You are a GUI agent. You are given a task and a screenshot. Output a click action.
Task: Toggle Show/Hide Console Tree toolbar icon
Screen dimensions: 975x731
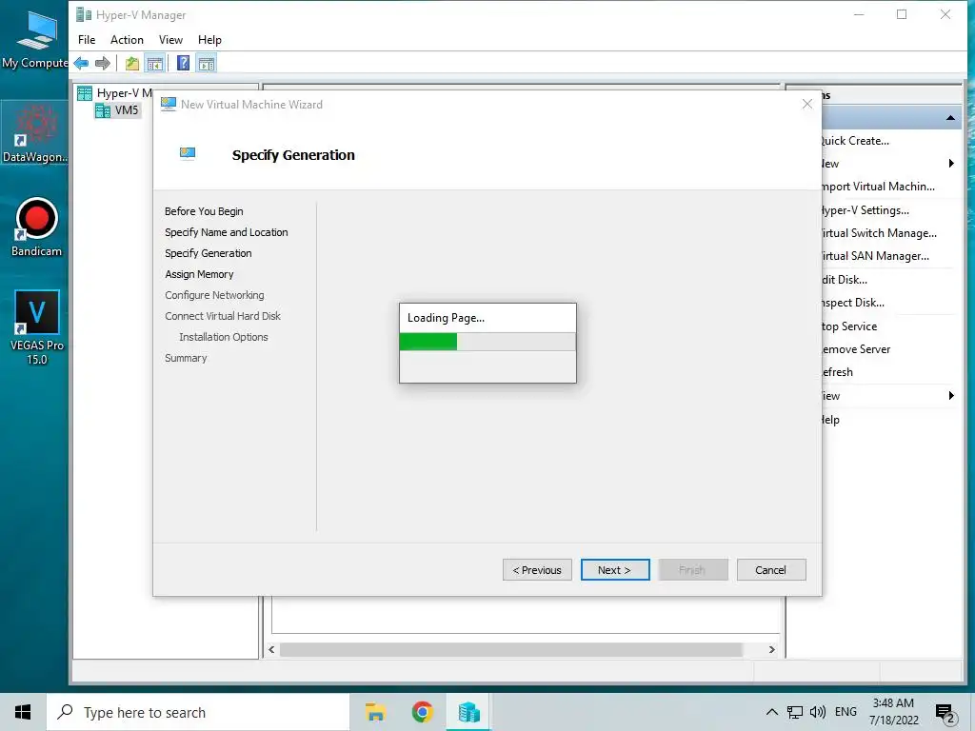tap(155, 64)
